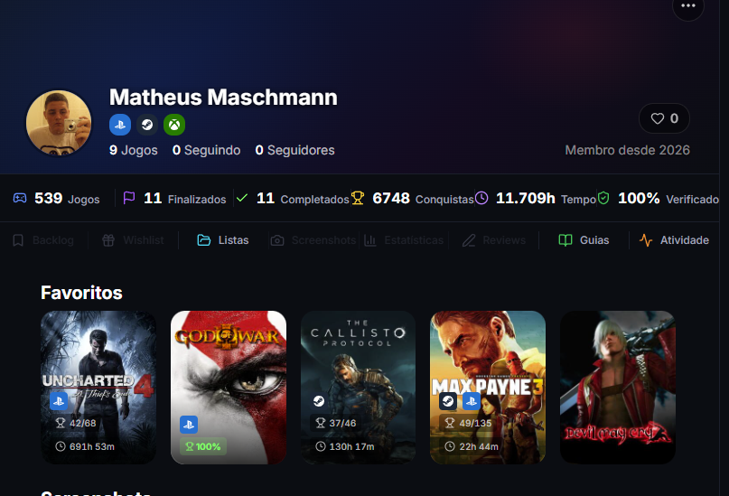This screenshot has height=496, width=729.
Task: Open the Uncharted 4 favorite card
Action: 98,388
